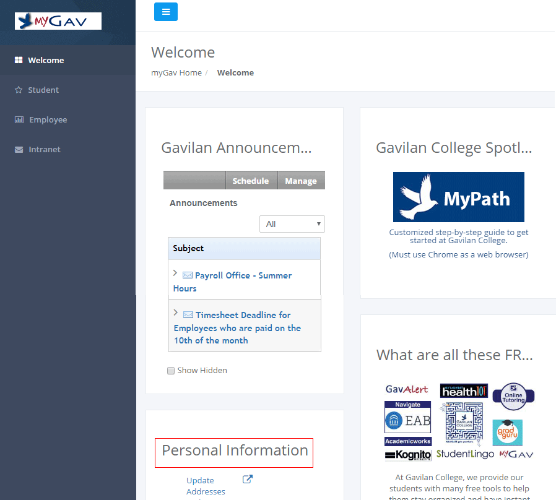This screenshot has height=500, width=556.
Task: Enable the Show Hidden checkbox
Action: [171, 371]
